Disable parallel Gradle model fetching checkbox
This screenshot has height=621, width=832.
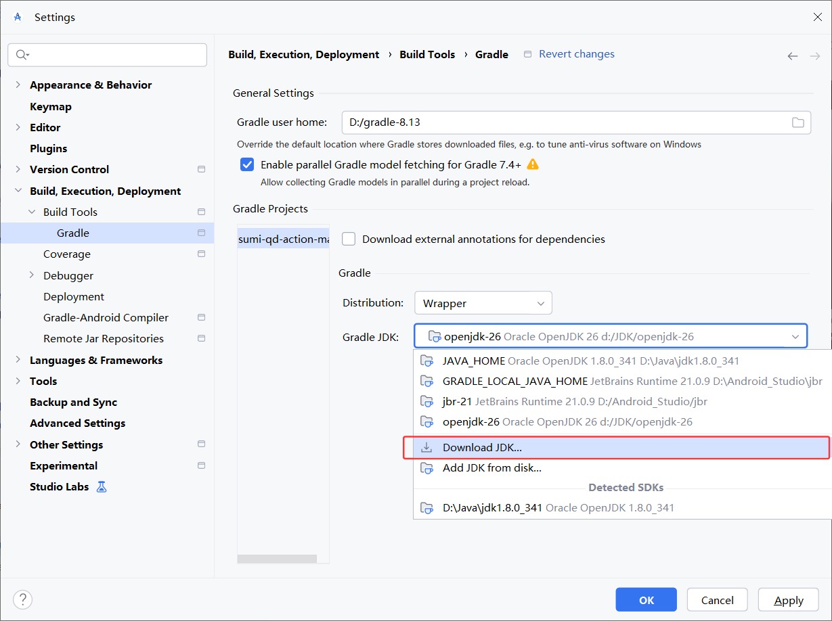[248, 164]
